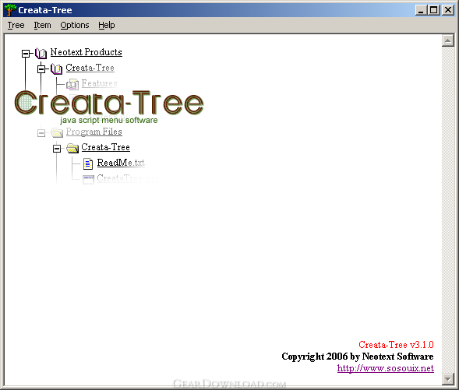Open the Tree menu

click(16, 26)
